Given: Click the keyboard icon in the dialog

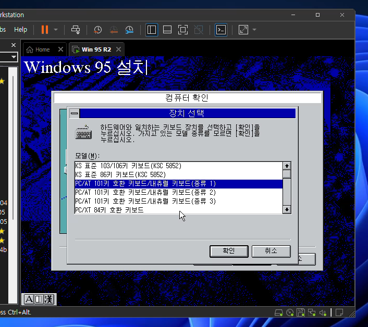Looking at the screenshot, I should (x=83, y=132).
